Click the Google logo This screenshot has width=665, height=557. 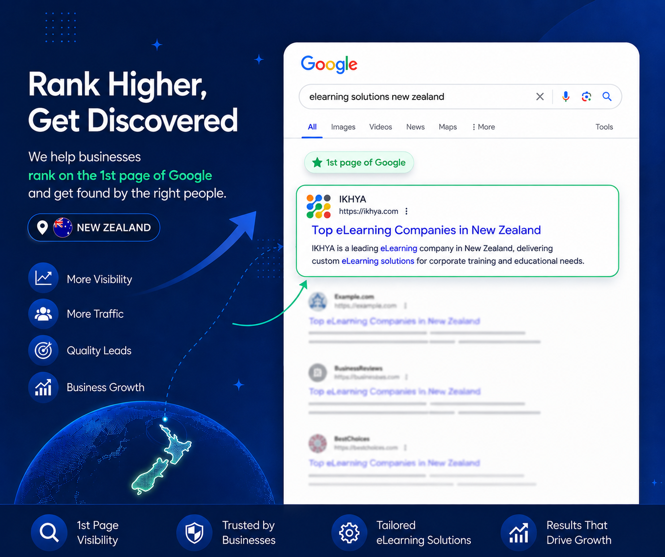(329, 64)
